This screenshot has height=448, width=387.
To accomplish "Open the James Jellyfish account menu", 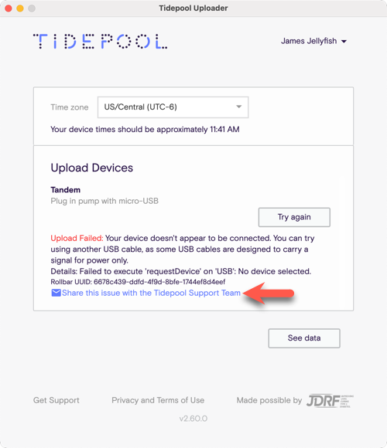I will (x=313, y=41).
